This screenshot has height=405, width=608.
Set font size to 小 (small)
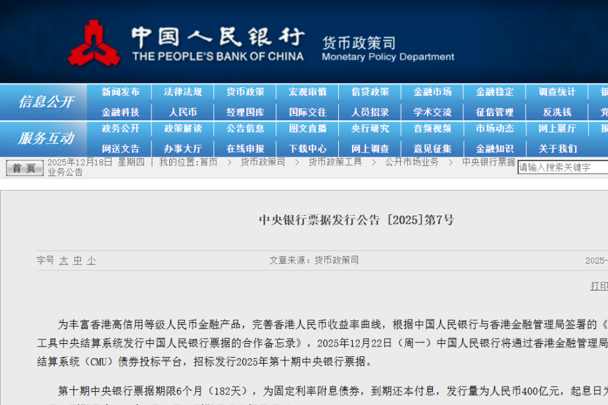tap(91, 260)
